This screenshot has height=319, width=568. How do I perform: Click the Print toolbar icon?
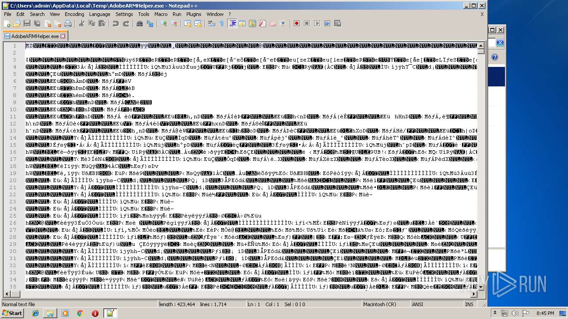click(67, 23)
